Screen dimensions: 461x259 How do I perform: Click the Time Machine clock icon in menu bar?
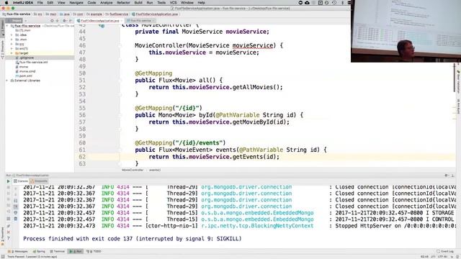[x=334, y=3]
